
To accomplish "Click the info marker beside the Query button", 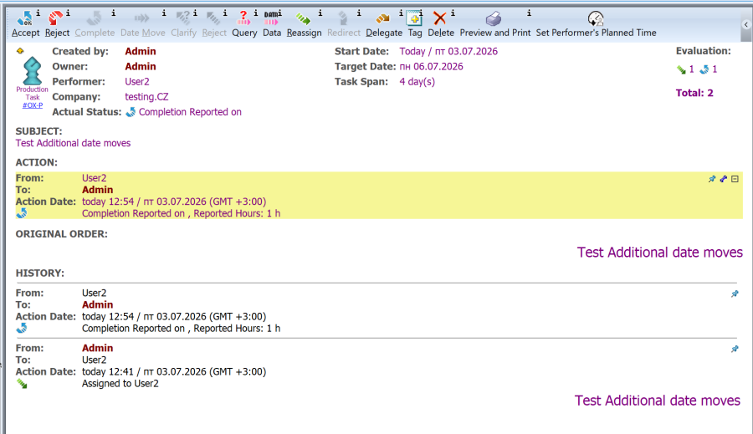I will coord(255,13).
